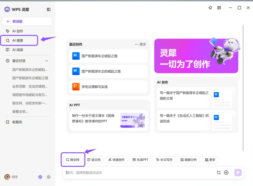
Task: Click document thumbnail beside 生成式人工智能 prompt
Action: [222, 122]
